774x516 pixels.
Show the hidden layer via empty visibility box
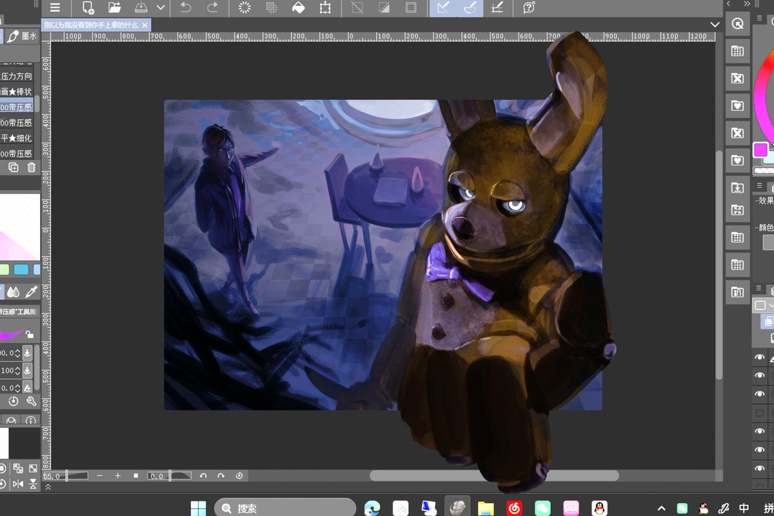pos(760,413)
